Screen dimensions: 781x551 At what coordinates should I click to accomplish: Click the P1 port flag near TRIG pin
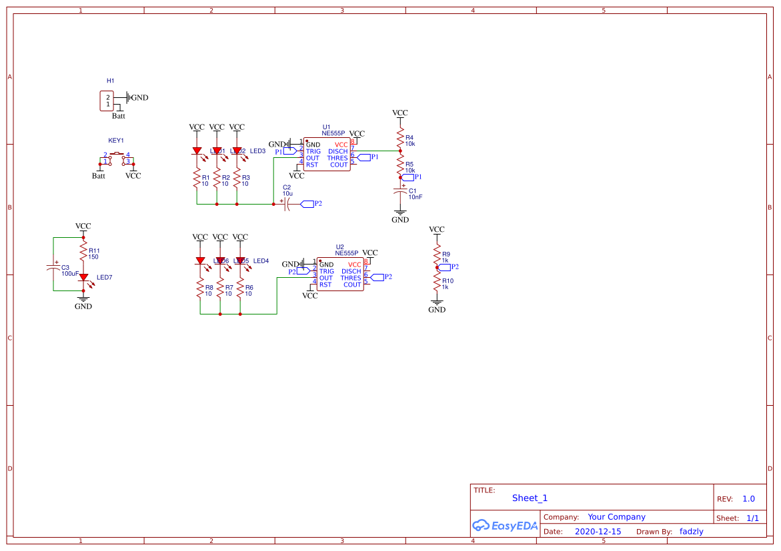pyautogui.click(x=288, y=152)
